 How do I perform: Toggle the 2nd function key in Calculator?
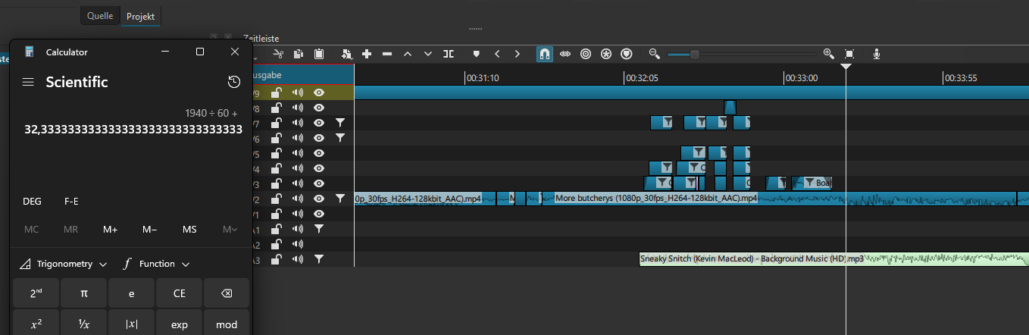point(36,293)
